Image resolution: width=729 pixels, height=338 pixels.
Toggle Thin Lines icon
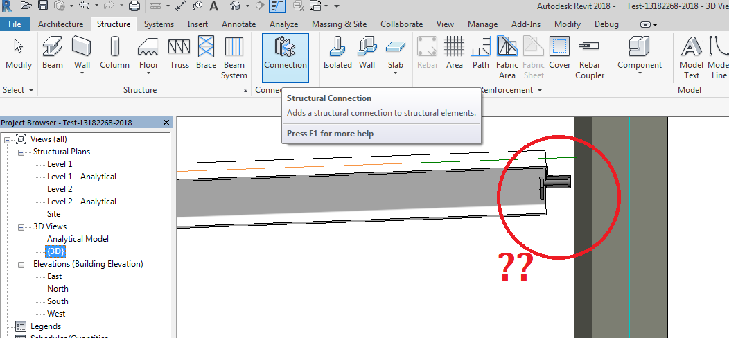(278, 6)
